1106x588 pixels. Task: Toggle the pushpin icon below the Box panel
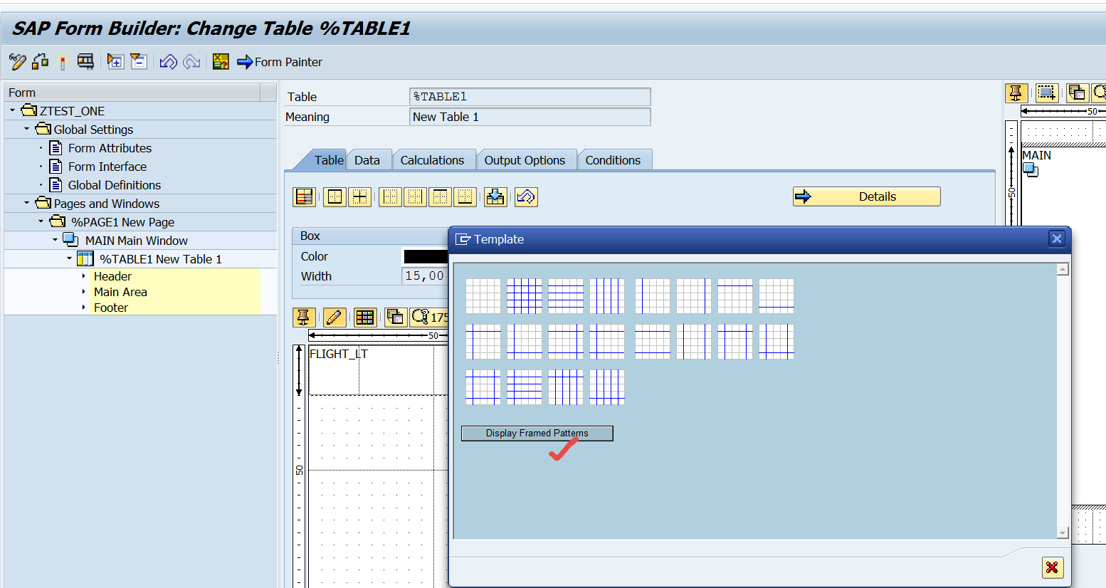tap(304, 317)
